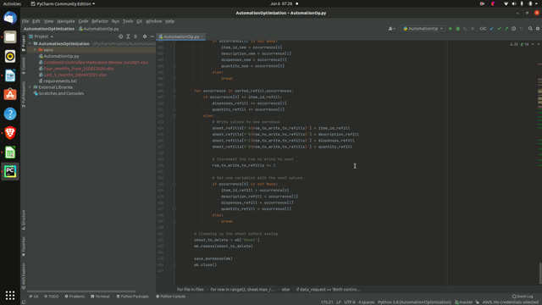Push commits with the green arrow icon
This screenshot has width=542, height=305.
506,29
